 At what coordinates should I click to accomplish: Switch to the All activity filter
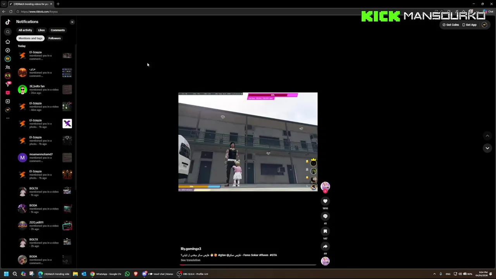[x=25, y=30]
